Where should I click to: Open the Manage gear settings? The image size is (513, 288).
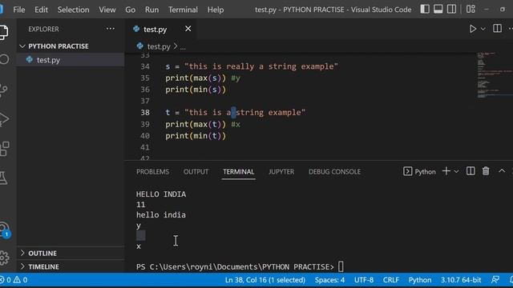tap(4, 258)
